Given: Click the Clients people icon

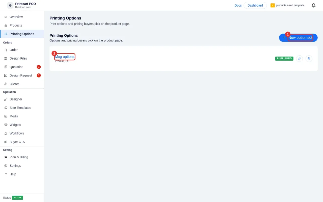Looking at the screenshot, I should coord(6,84).
